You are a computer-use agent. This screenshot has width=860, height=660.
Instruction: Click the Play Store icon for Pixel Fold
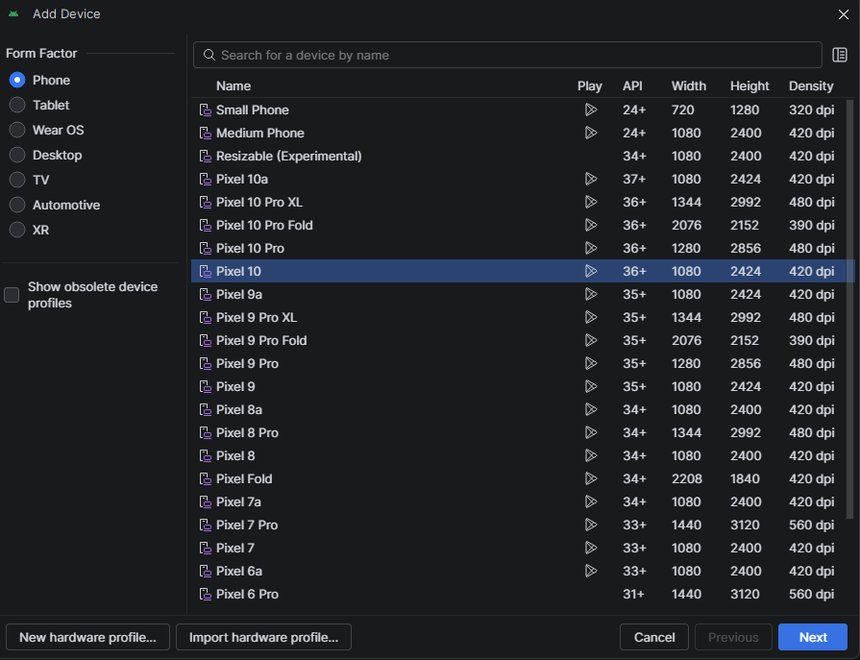(590, 478)
